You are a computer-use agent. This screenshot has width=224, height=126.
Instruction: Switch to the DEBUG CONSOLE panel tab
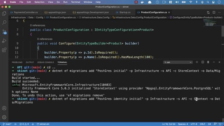click(45, 62)
